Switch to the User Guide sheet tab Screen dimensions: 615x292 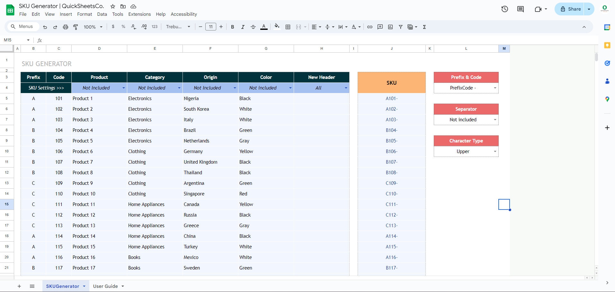(105, 286)
